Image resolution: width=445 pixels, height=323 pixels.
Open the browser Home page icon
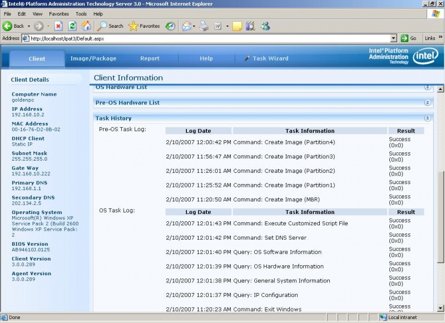pyautogui.click(x=86, y=26)
